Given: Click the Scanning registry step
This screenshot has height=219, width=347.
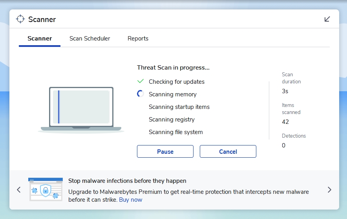Looking at the screenshot, I should pos(172,120).
